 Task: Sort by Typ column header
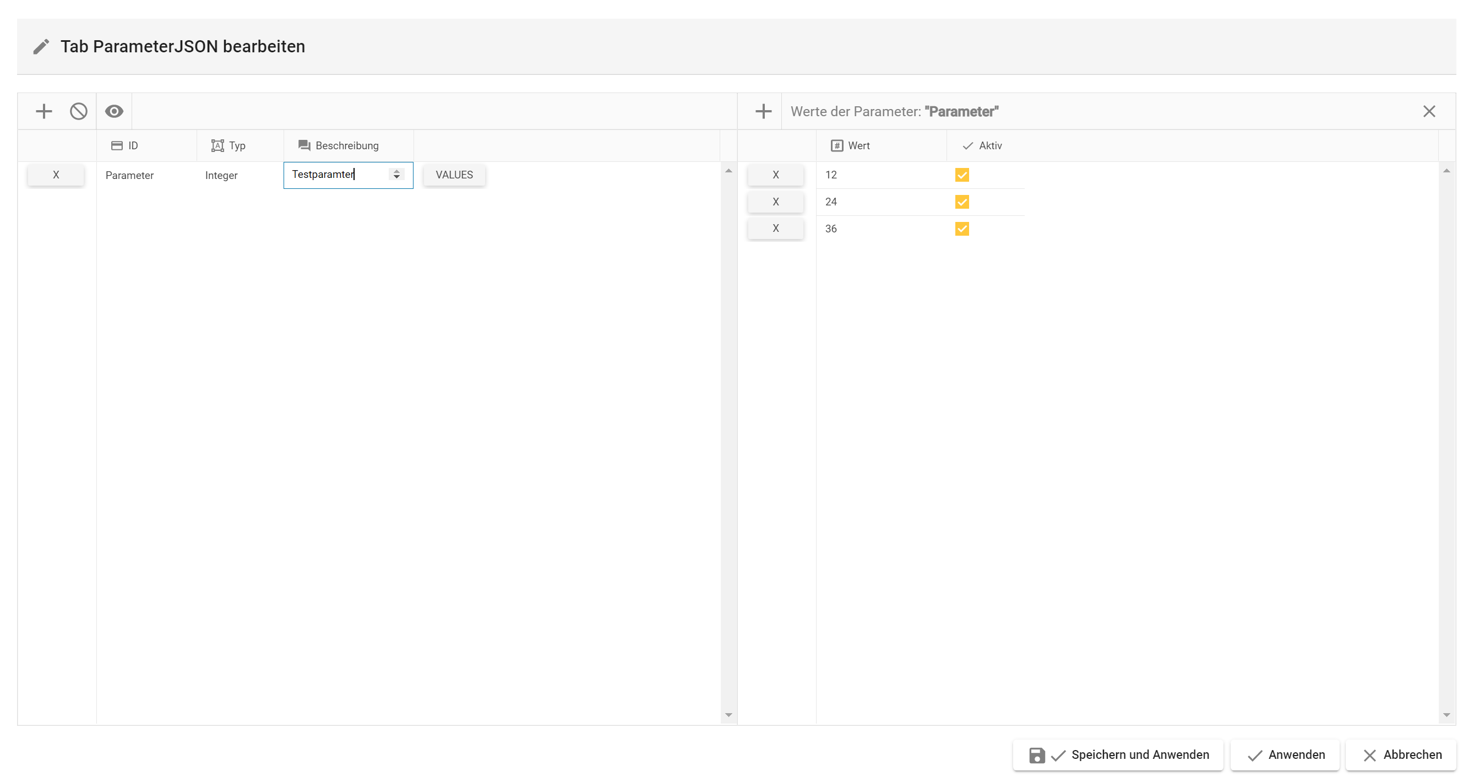(236, 145)
